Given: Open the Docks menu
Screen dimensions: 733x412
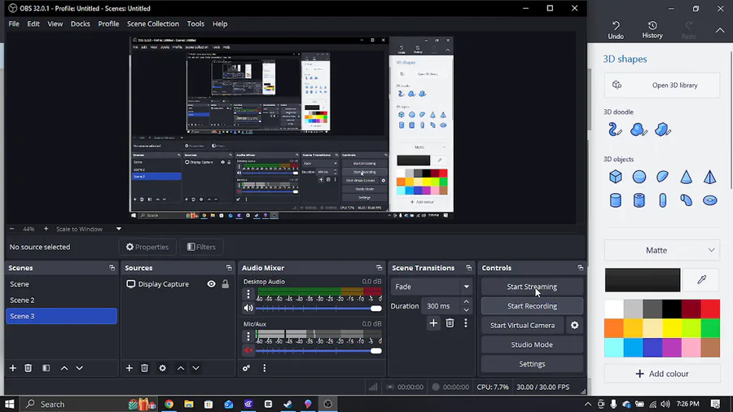Looking at the screenshot, I should click(80, 24).
